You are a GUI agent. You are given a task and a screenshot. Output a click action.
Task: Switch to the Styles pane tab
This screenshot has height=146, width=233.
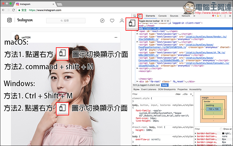click(136, 89)
